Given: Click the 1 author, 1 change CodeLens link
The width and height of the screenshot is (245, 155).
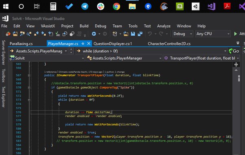Looking at the screenshot, I should (x=114, y=72).
